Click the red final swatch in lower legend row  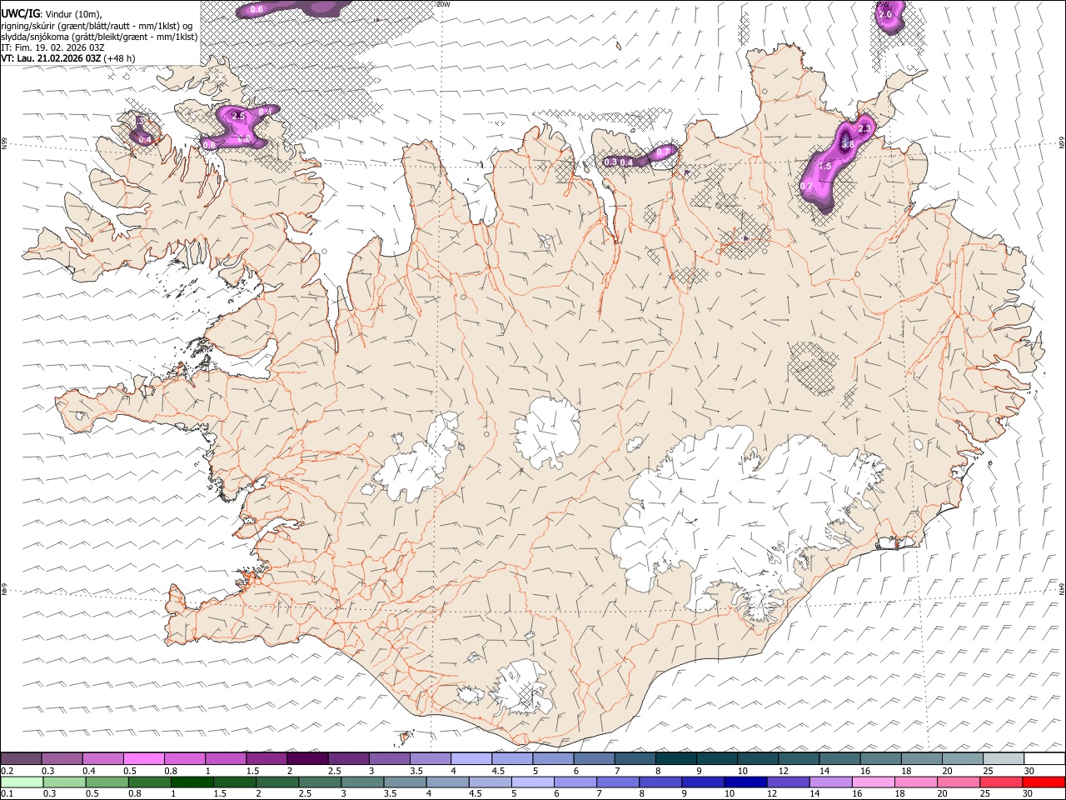click(x=1043, y=782)
